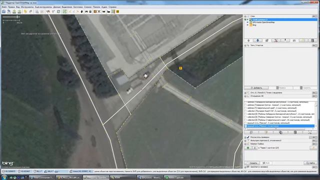Toggle visibility of Bing layer
The height and width of the screenshot is (180, 320).
tap(248, 25)
